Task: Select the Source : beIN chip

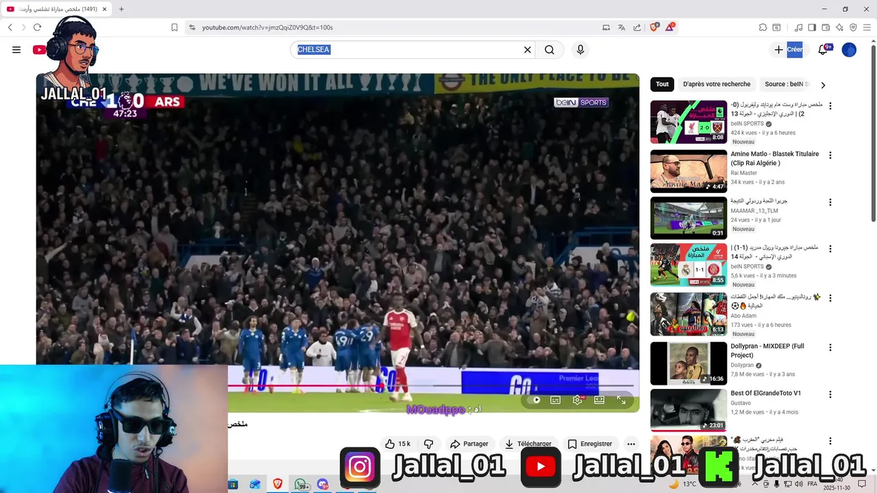Action: tap(786, 84)
